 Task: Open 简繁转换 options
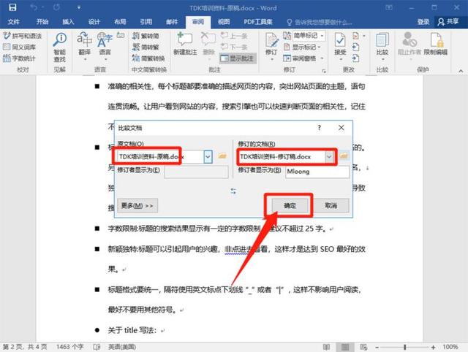click(x=148, y=58)
